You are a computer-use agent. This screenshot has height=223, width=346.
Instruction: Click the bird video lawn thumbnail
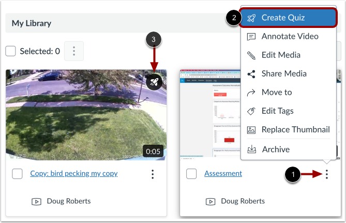click(x=86, y=115)
